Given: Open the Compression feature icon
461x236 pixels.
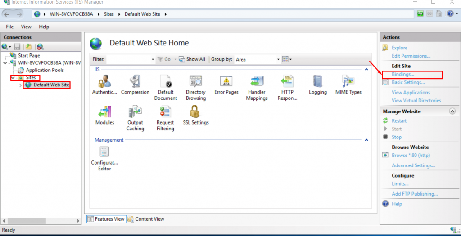Looking at the screenshot, I should point(135,81).
